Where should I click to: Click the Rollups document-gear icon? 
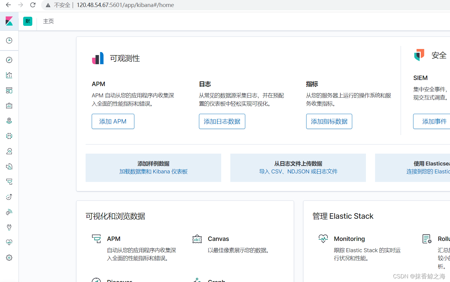pos(427,239)
